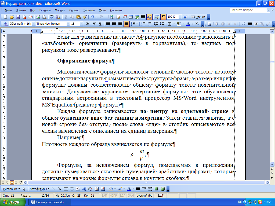Open the Вставка menu
The width and height of the screenshot is (275, 206).
point(45,10)
